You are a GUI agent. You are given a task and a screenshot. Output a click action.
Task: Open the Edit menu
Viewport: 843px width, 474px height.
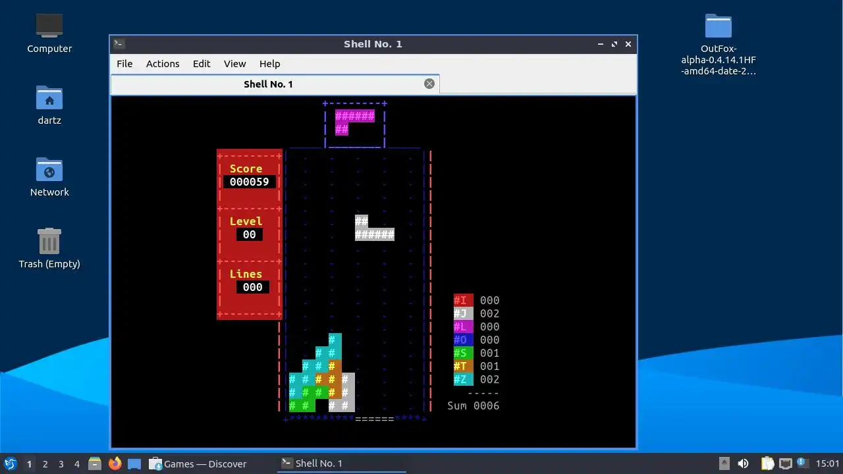(x=202, y=64)
